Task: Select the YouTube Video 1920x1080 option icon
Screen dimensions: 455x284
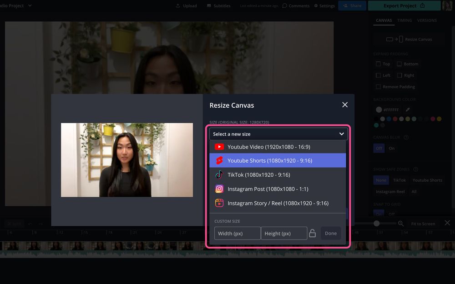Action: tap(219, 146)
